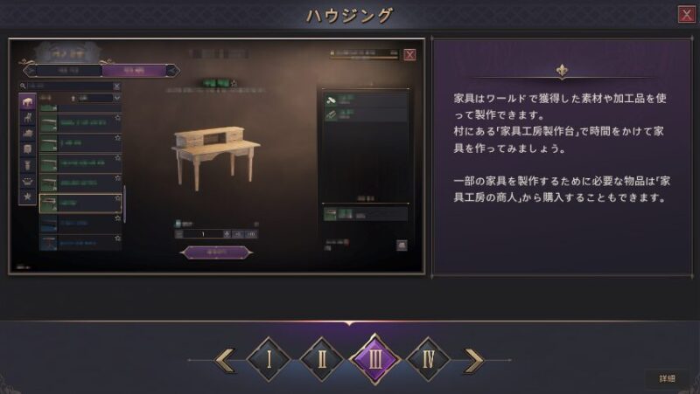Image resolution: width=700 pixels, height=394 pixels.
Task: Select the chair furniture category icon
Action: coord(27,118)
